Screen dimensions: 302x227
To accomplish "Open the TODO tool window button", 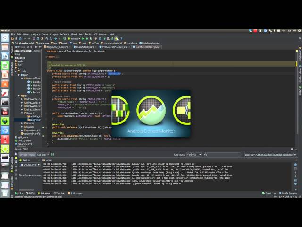I will click(x=31, y=193).
